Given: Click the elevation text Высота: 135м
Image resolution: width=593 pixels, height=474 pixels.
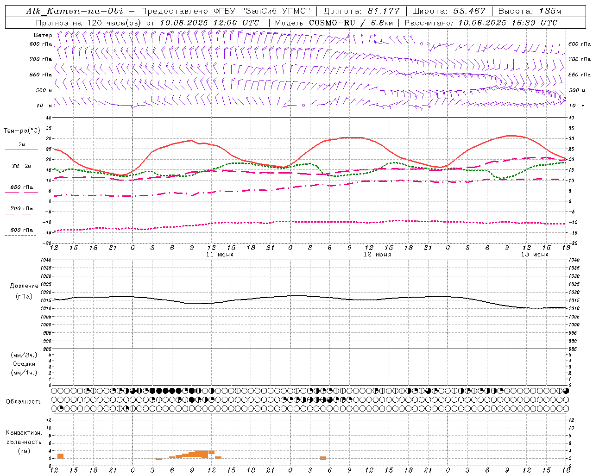Looking at the screenshot, I should [x=530, y=11].
